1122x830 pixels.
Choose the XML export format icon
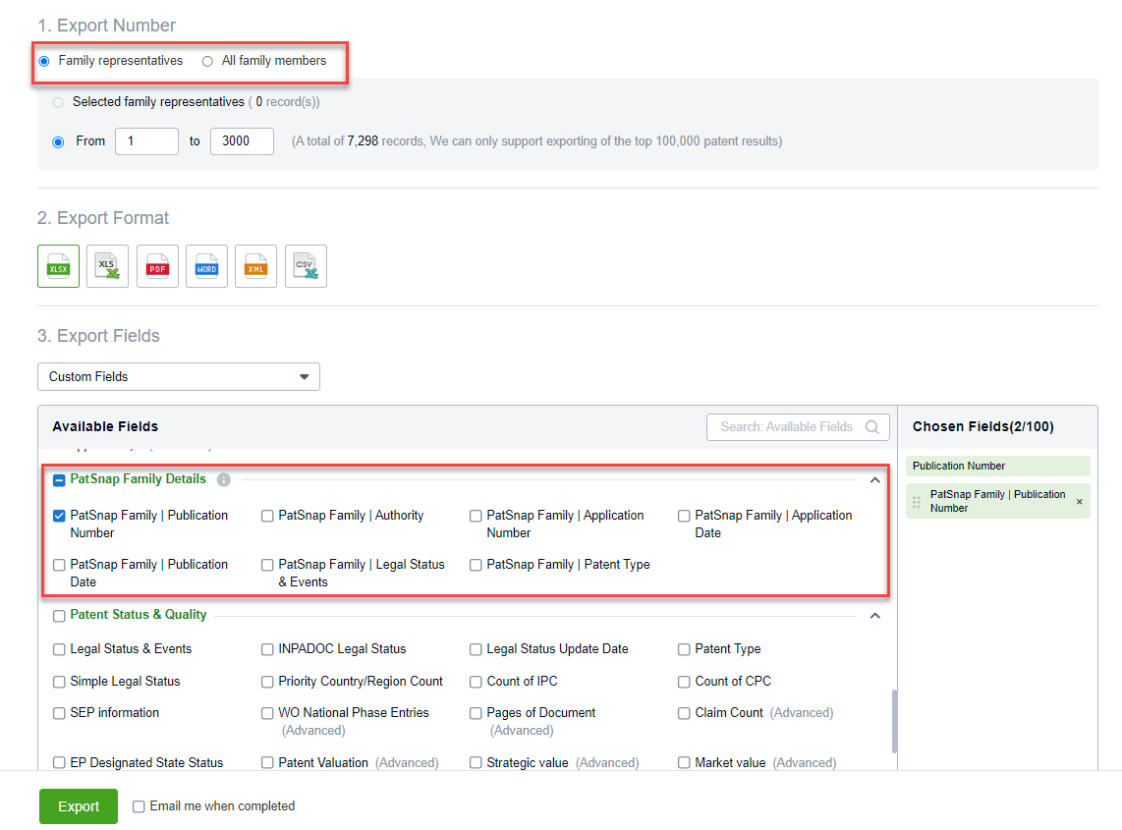tap(255, 266)
